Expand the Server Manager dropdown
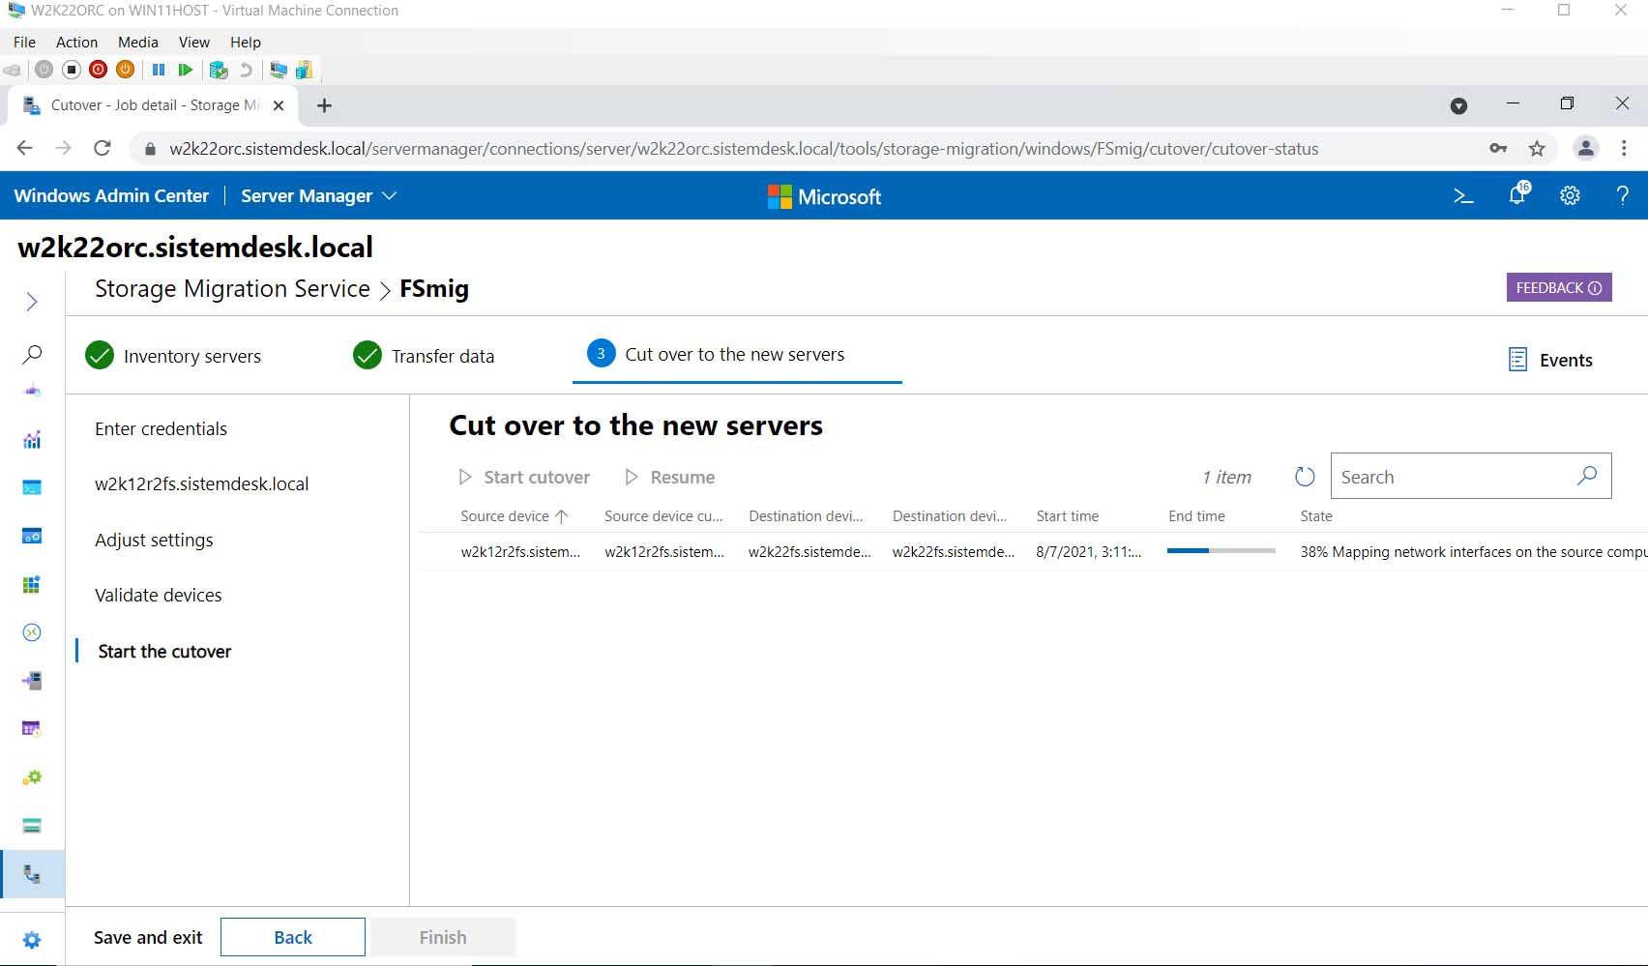 coord(318,196)
